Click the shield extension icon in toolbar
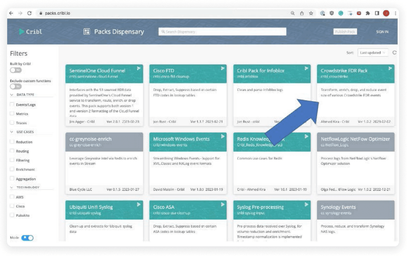Image resolution: width=407 pixels, height=256 pixels. [331, 13]
